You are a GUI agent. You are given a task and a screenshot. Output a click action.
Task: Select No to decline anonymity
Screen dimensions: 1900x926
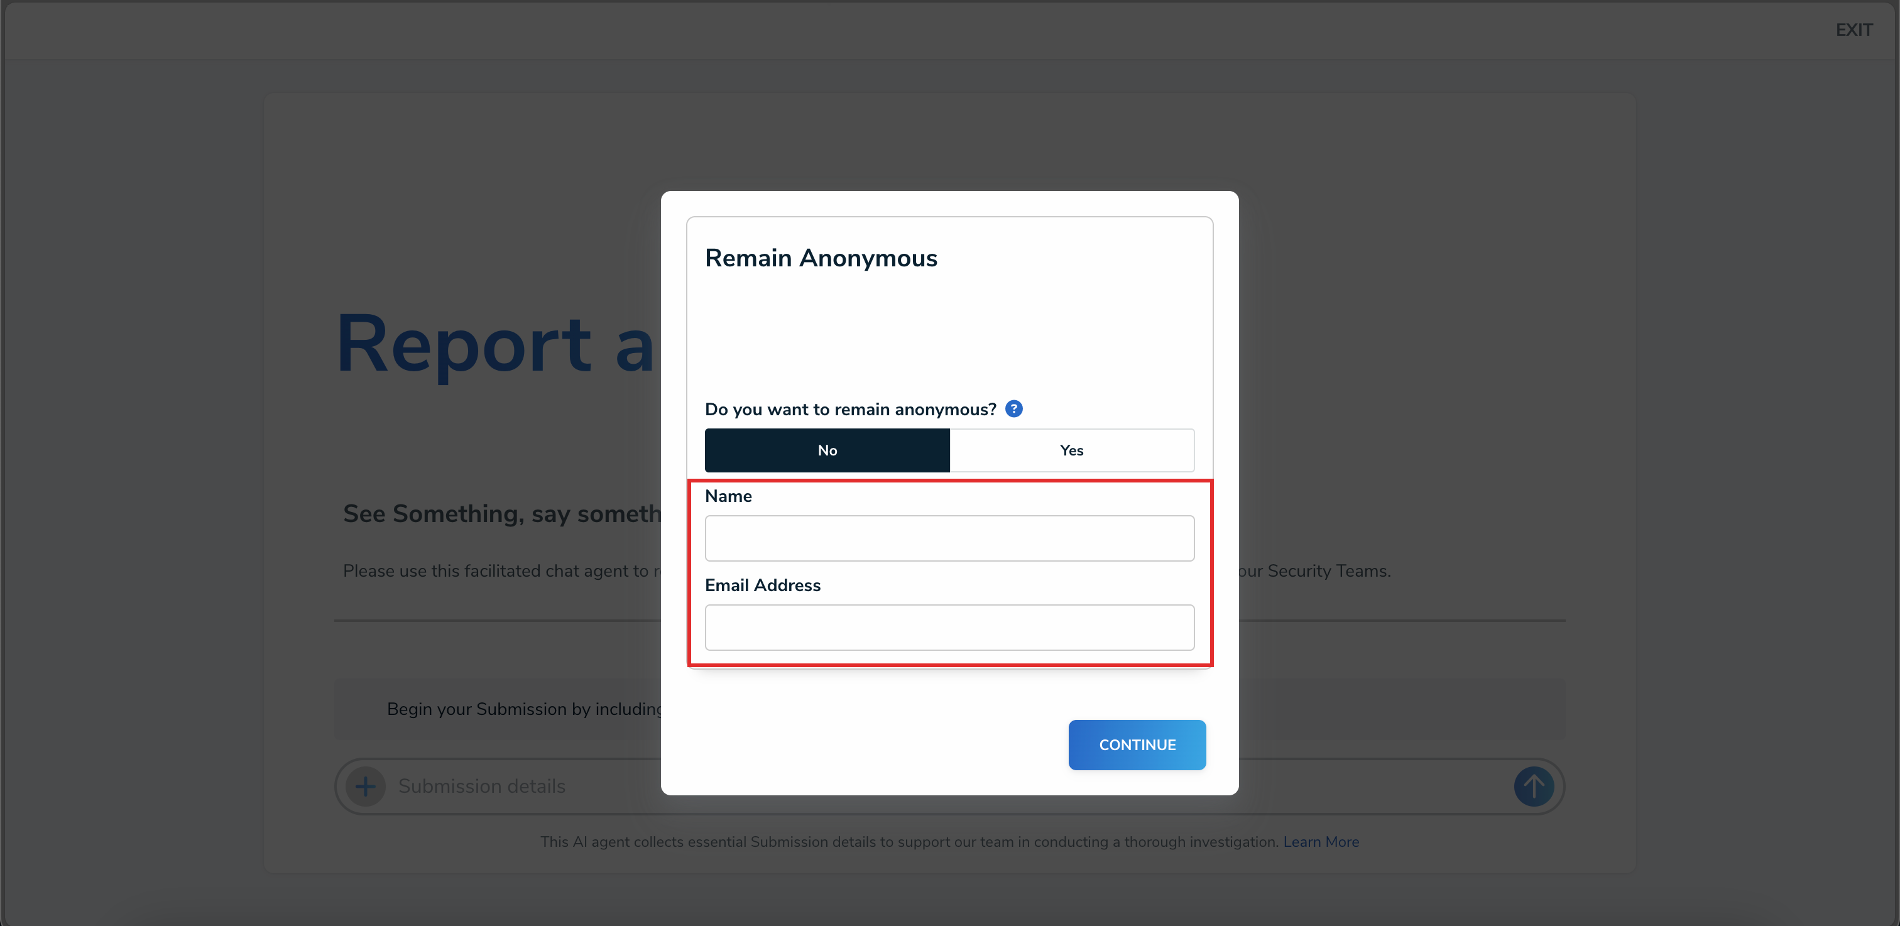tap(827, 450)
